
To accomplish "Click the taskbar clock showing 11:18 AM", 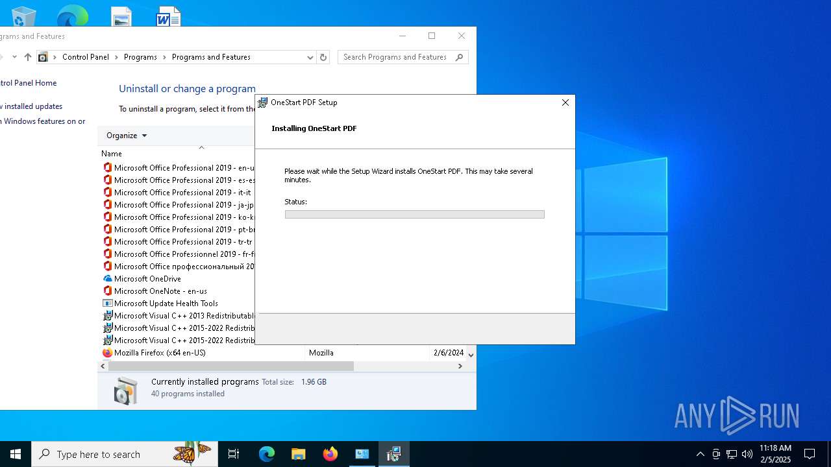I will pyautogui.click(x=775, y=454).
